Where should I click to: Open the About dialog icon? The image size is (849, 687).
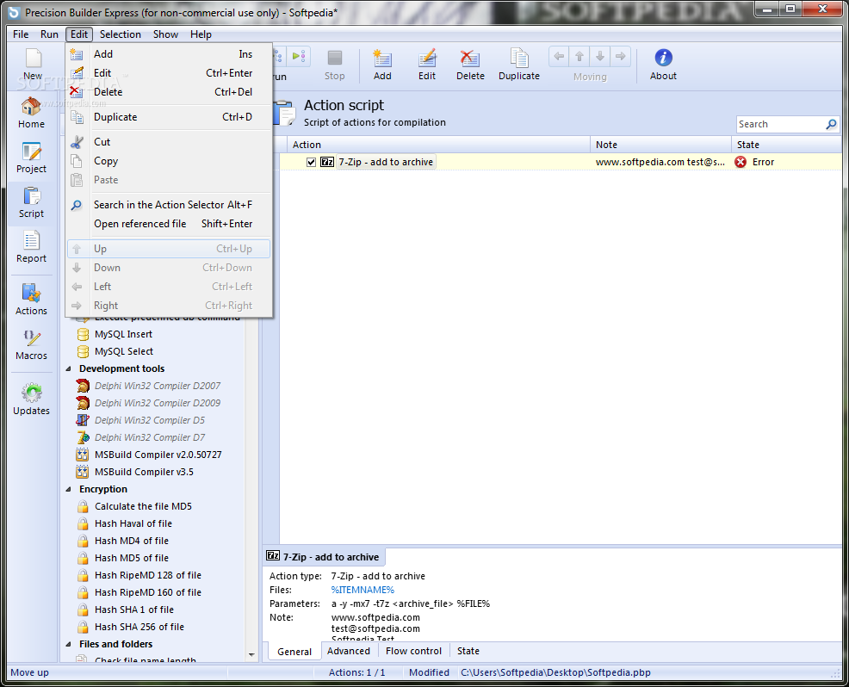tap(663, 58)
